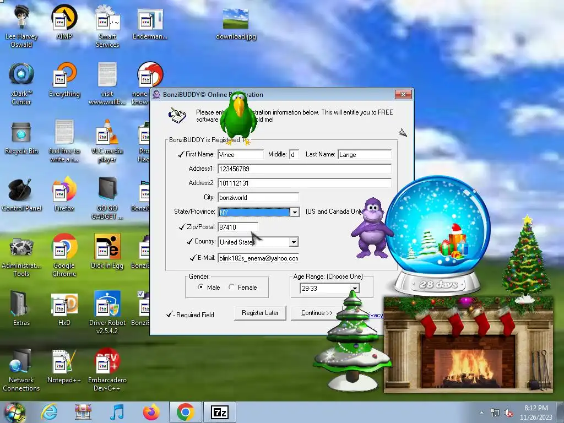This screenshot has height=423, width=564.
Task: Switch to 7-Zip in the taskbar
Action: pyautogui.click(x=220, y=412)
